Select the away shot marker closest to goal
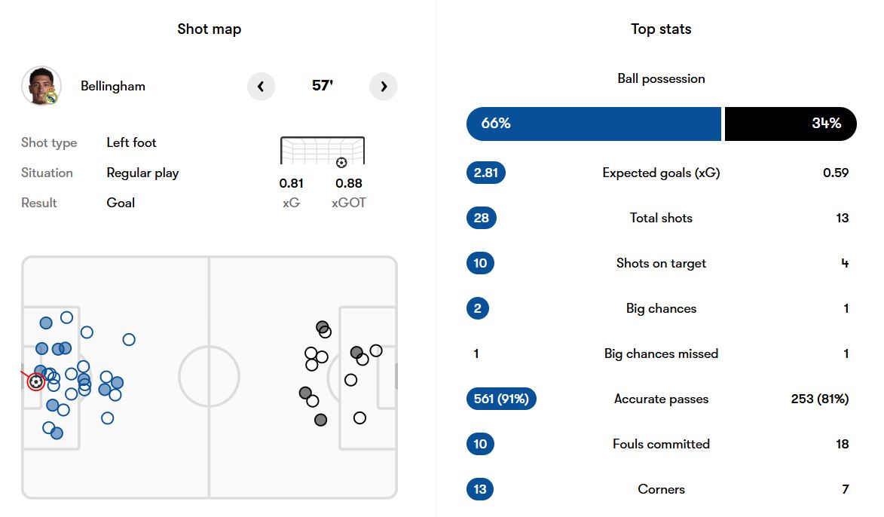The image size is (884, 517). click(x=376, y=351)
